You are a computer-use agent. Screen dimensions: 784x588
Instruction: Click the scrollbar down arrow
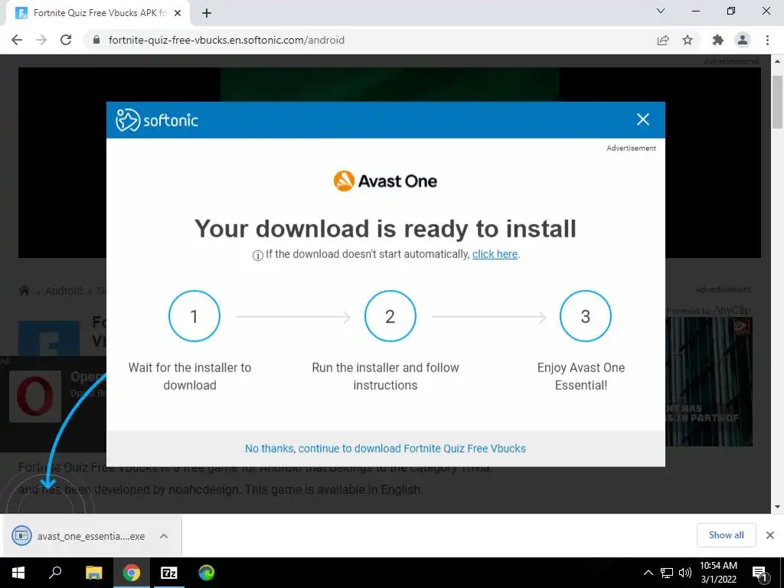777,507
